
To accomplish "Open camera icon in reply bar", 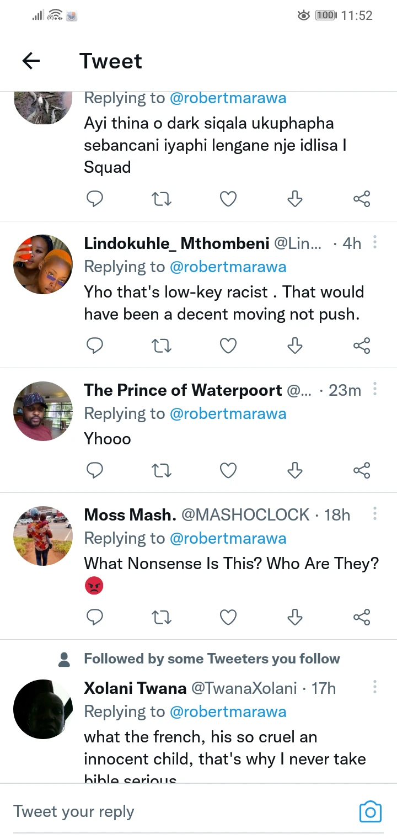I will pyautogui.click(x=370, y=811).
